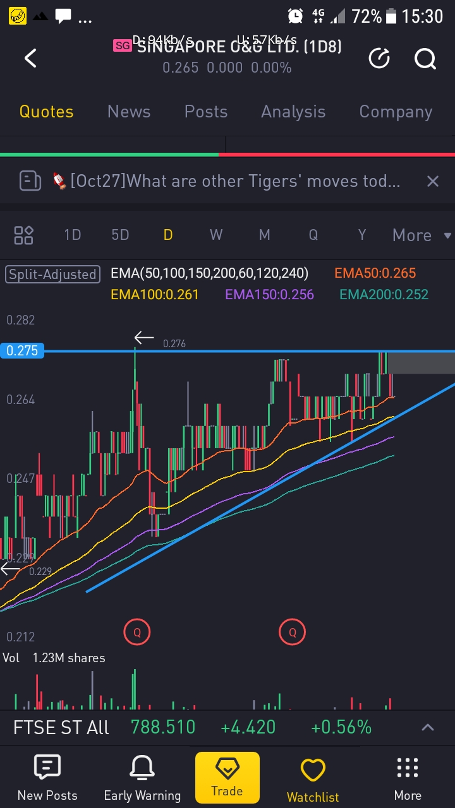455x808 pixels.
Task: Select the D daily timeframe
Action: coord(168,235)
